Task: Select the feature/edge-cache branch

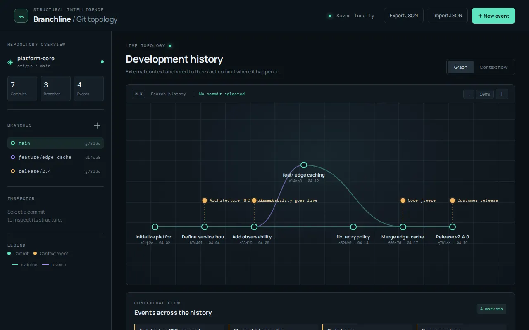Action: tap(55, 157)
